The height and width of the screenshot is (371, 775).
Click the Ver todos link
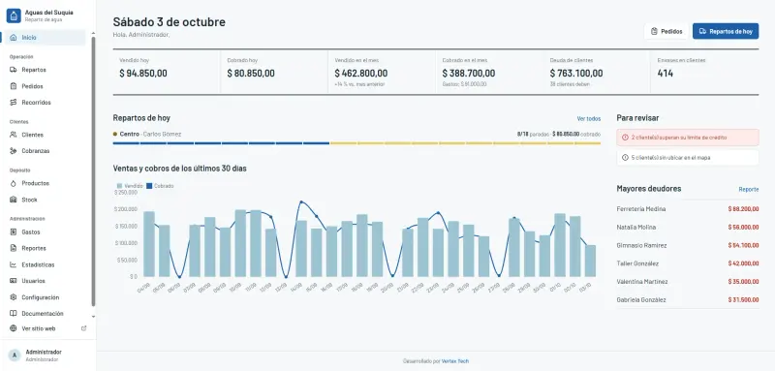[589, 118]
